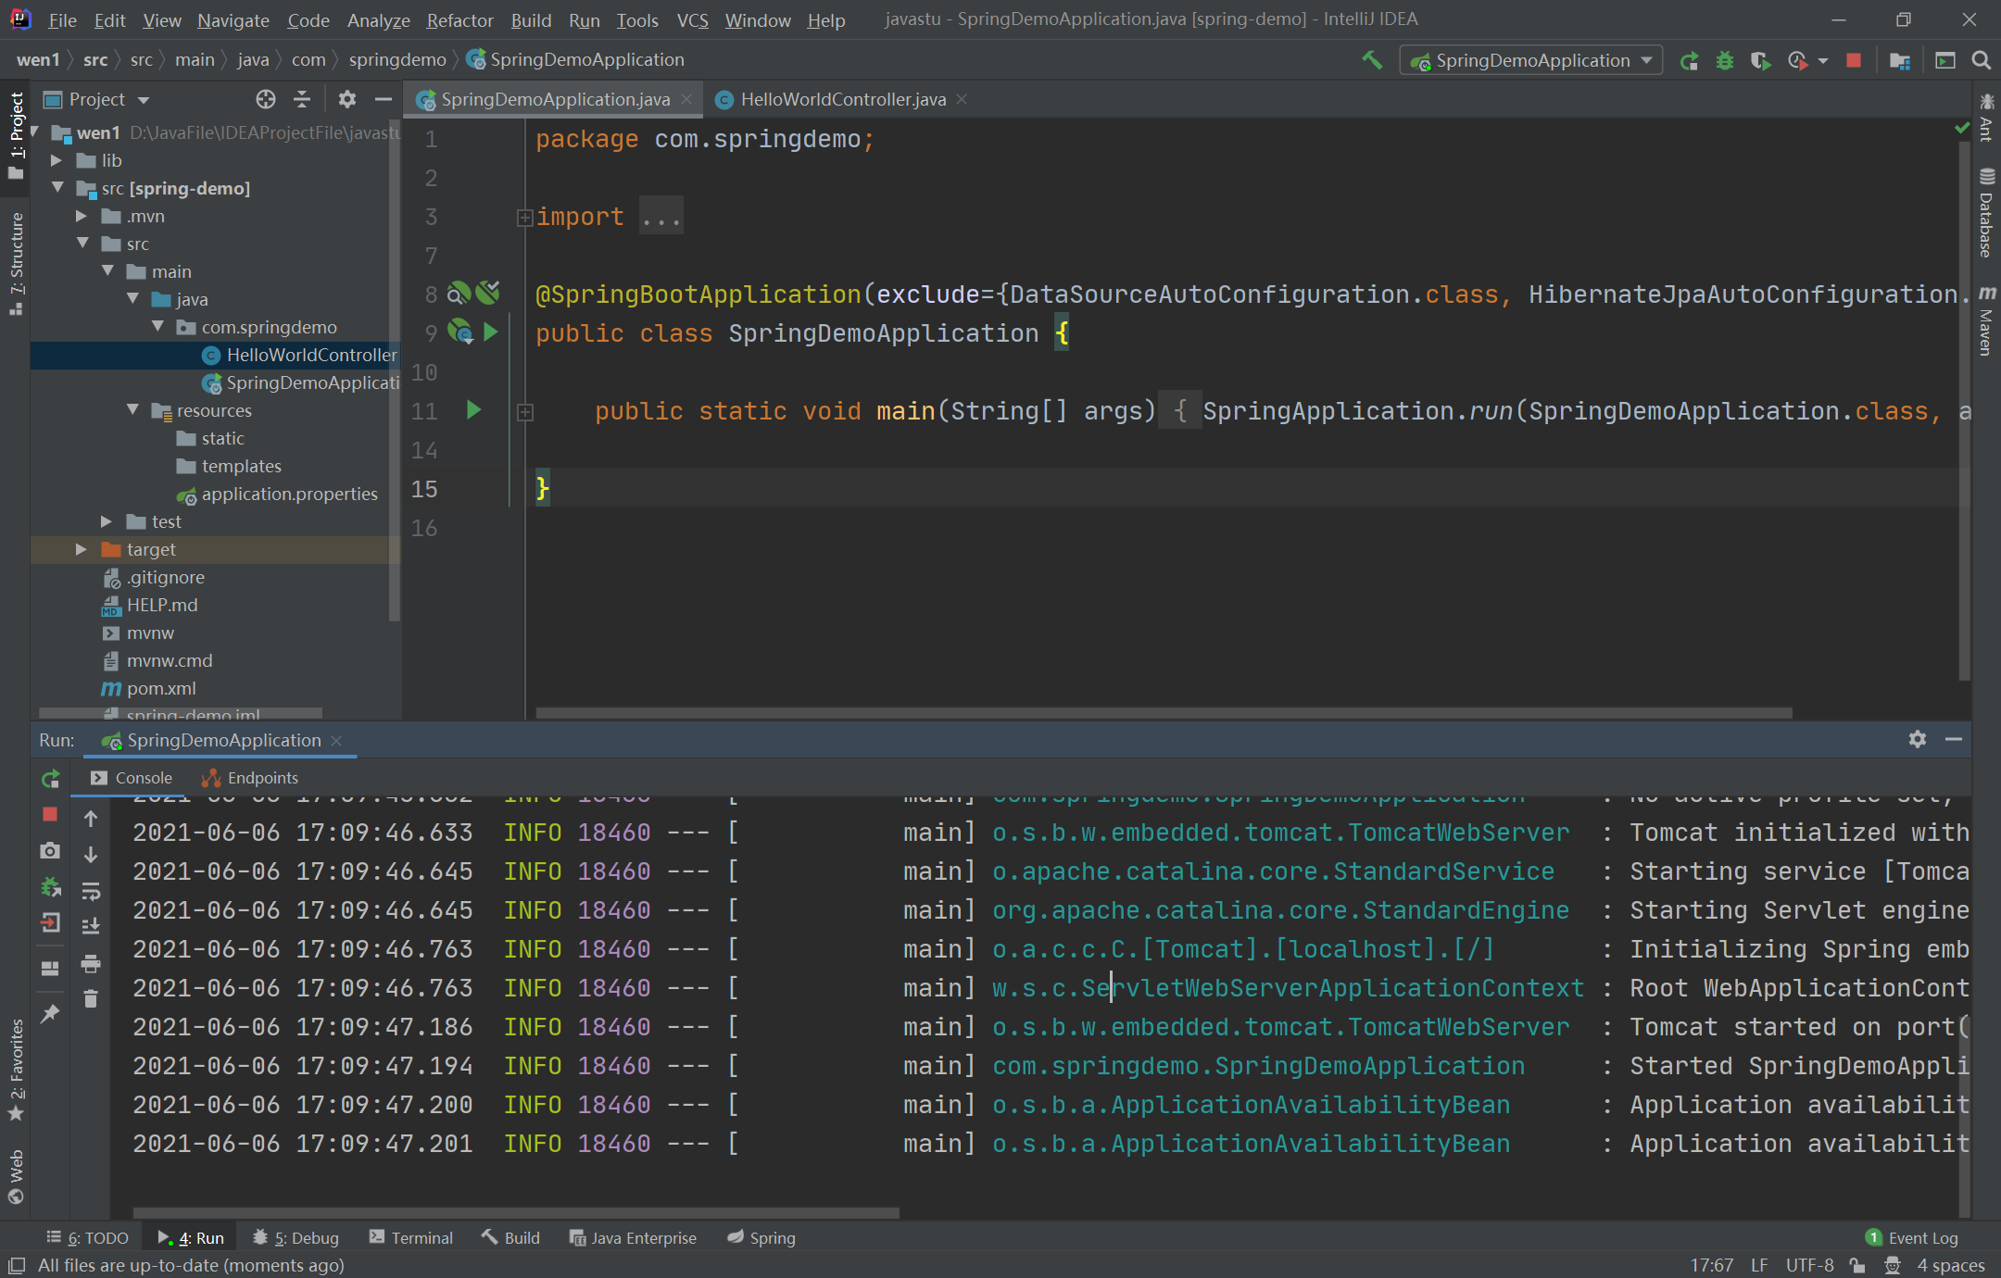
Task: Click the camera thread dump icon
Action: point(51,850)
